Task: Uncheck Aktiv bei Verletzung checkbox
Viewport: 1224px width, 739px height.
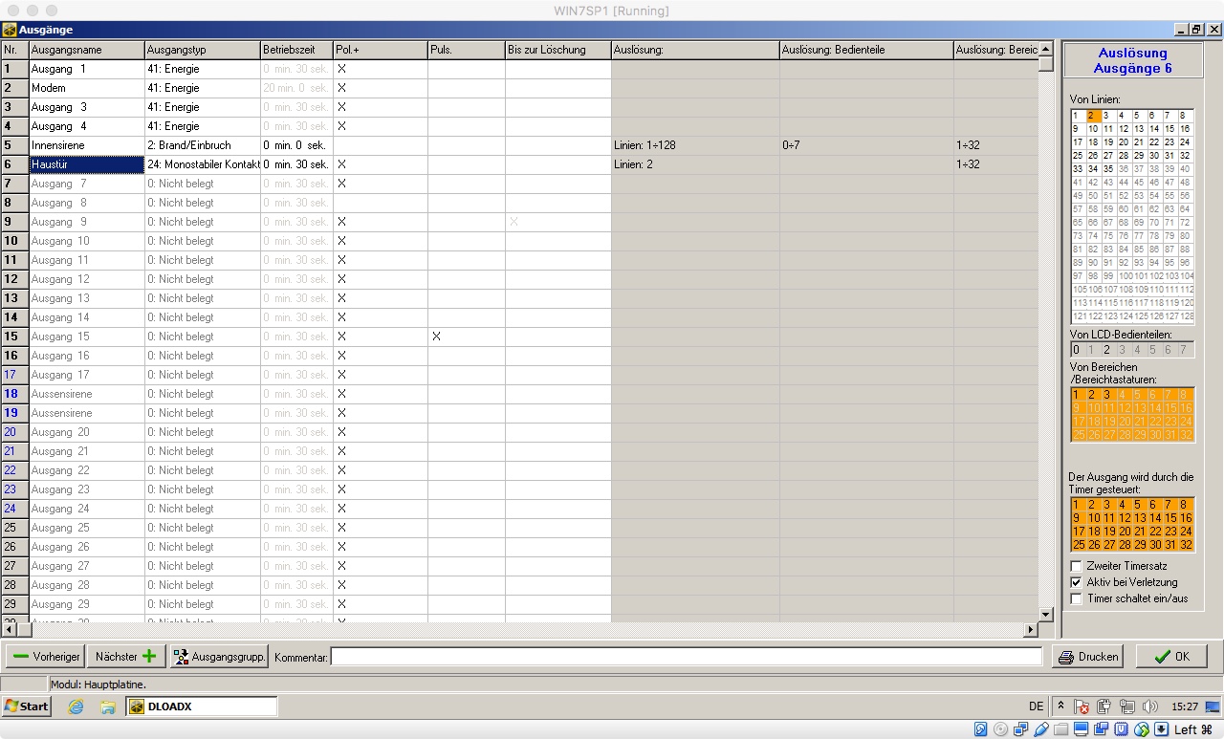Action: [x=1076, y=582]
